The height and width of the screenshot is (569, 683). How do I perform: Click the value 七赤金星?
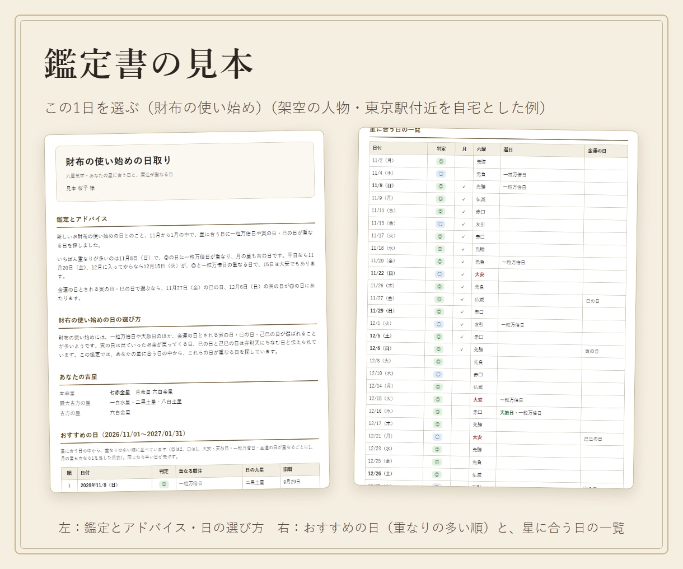120,393
